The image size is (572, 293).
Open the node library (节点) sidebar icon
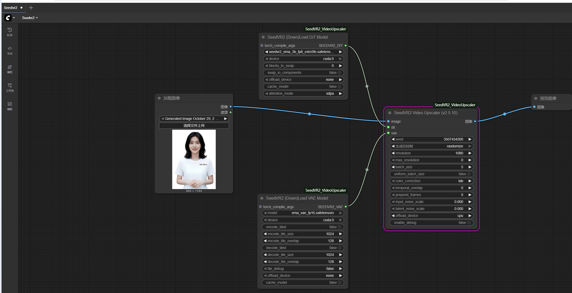click(9, 50)
